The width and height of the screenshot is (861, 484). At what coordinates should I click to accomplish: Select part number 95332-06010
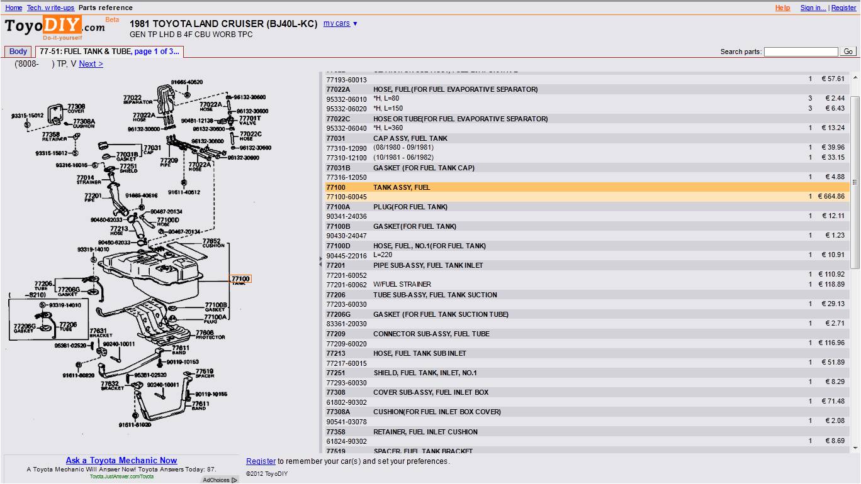click(346, 99)
